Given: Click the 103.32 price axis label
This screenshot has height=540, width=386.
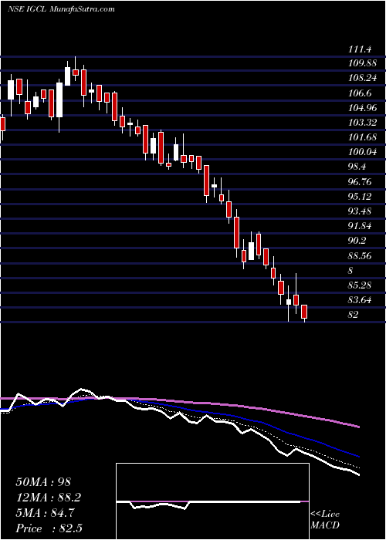Looking at the screenshot, I should (363, 123).
